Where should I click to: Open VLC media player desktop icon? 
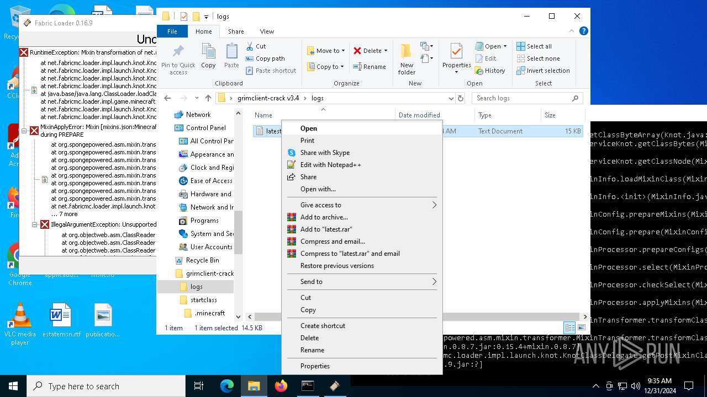point(20,324)
